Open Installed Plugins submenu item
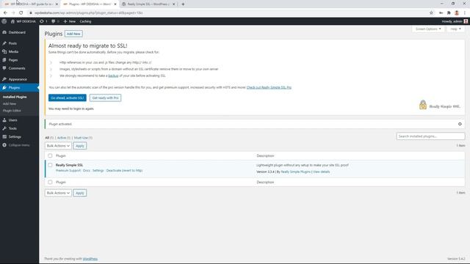Screen dimensions: 470x264 [15, 97]
